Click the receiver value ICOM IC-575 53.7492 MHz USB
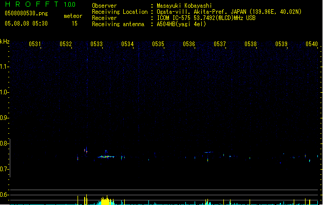The height and width of the screenshot is (205, 323). 206,18
